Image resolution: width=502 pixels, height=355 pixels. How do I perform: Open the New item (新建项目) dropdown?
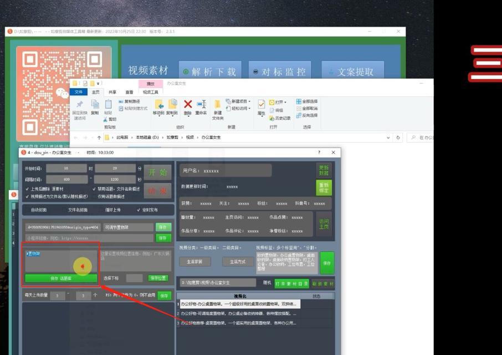coord(238,102)
